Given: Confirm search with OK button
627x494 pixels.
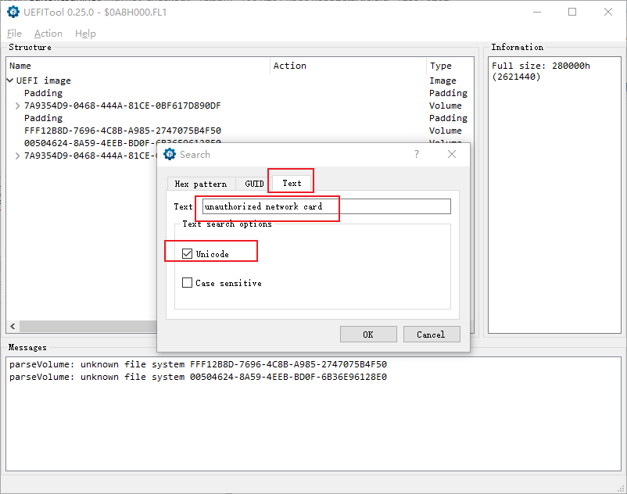Looking at the screenshot, I should click(368, 335).
